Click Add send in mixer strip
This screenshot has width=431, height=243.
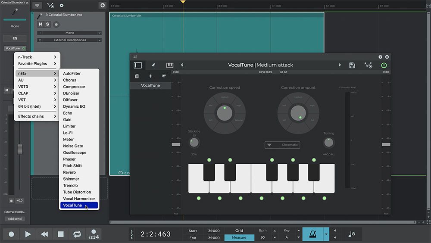pos(15,219)
